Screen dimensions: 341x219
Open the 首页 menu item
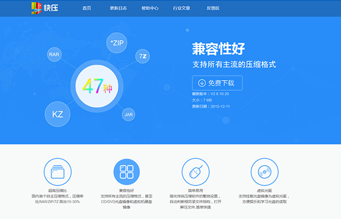87,9
